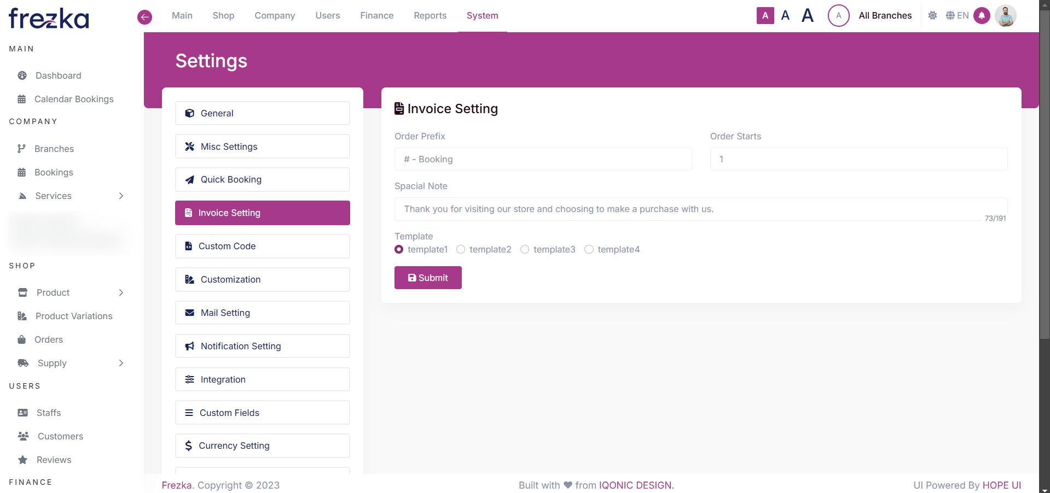Select the smallest font size A

(x=765, y=16)
